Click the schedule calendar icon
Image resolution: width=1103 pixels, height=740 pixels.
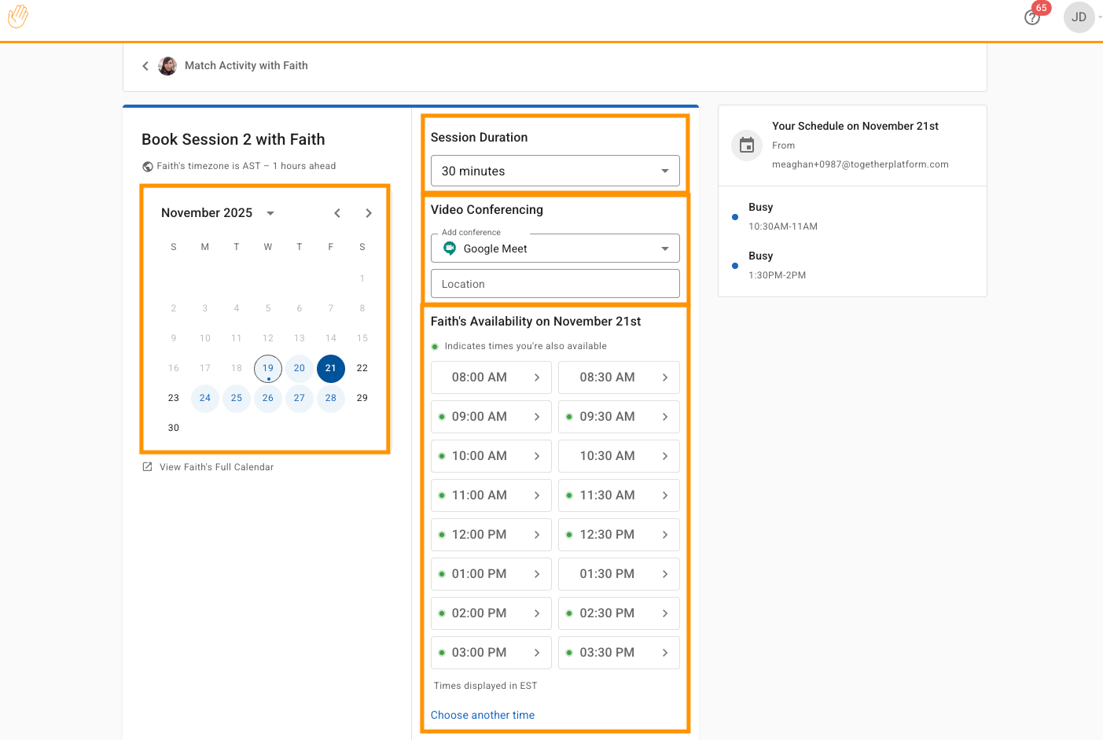(747, 145)
